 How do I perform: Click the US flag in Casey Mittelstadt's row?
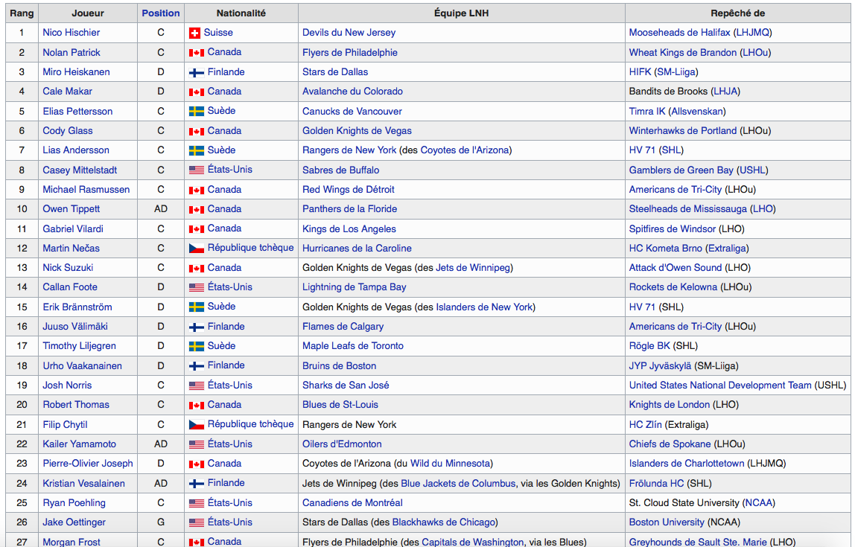pos(197,170)
